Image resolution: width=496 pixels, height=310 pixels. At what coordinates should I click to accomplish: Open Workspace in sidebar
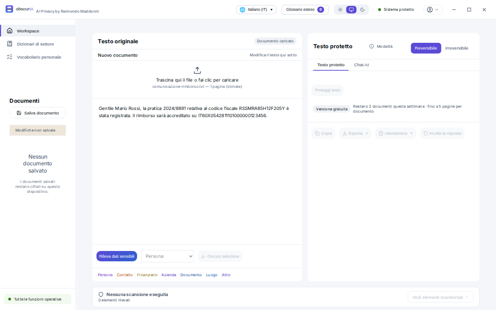37,31
